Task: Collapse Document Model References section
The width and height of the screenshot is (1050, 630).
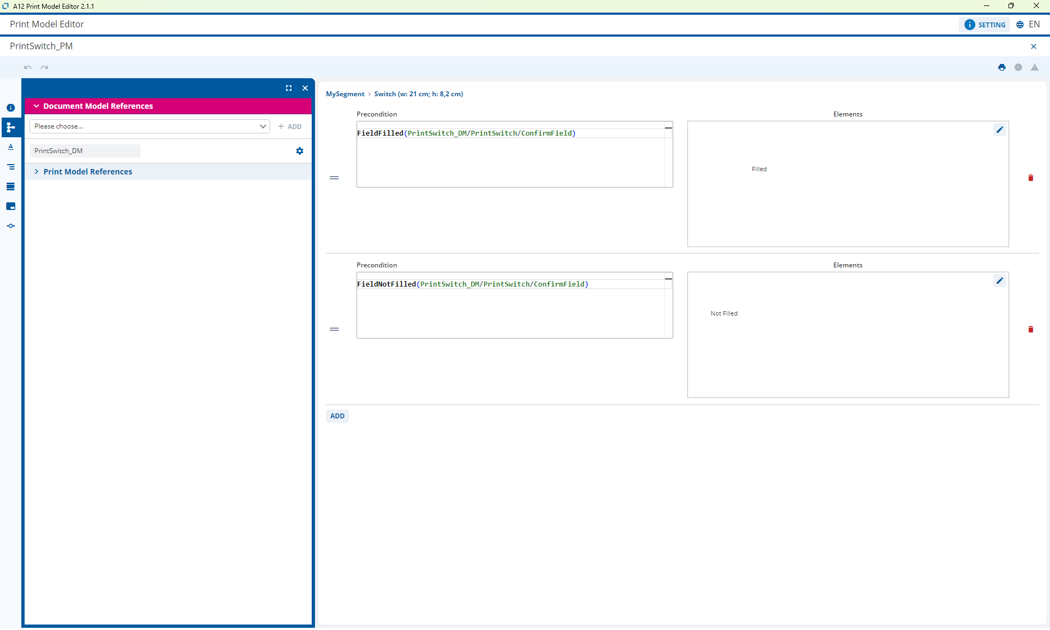Action: click(168, 106)
